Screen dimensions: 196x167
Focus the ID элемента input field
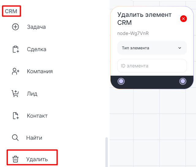click(152, 66)
